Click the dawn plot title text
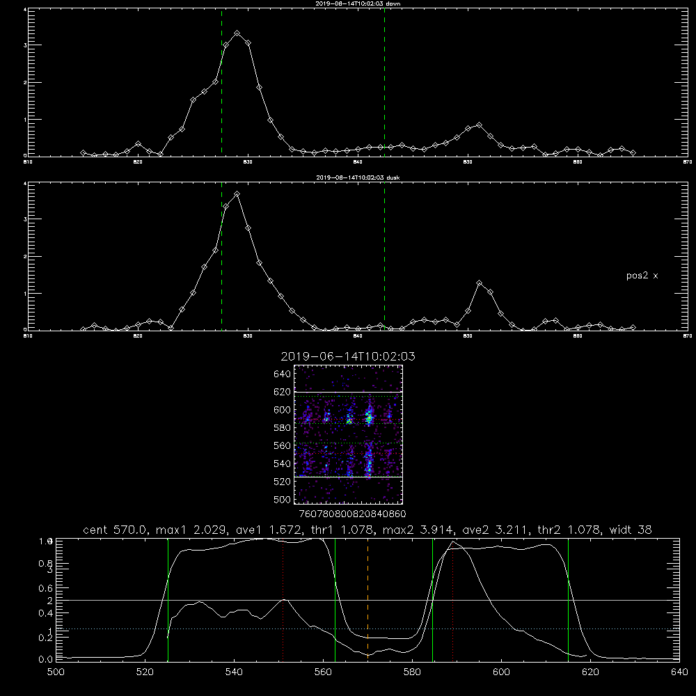 [358, 3]
